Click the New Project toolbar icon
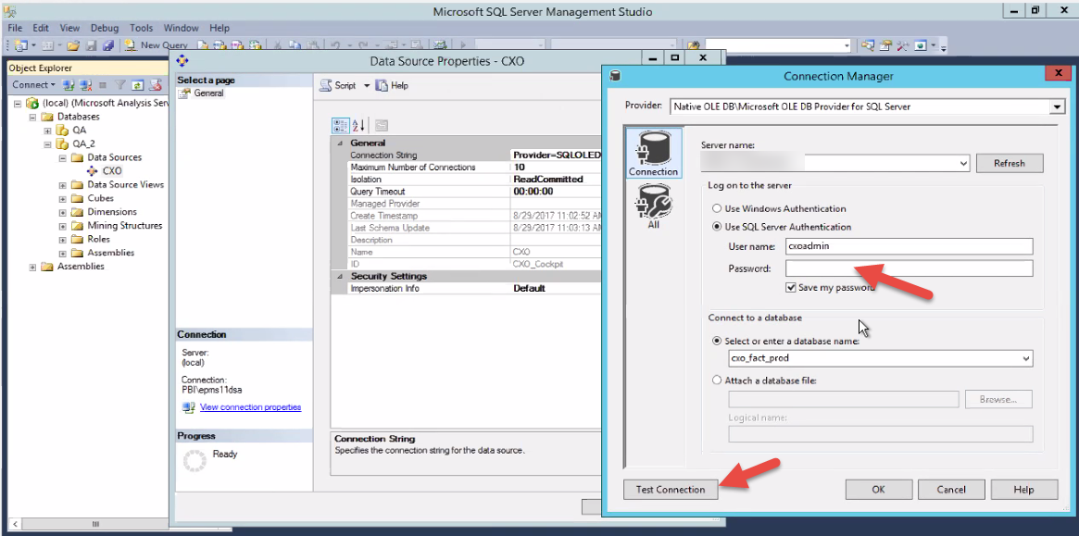 click(20, 45)
